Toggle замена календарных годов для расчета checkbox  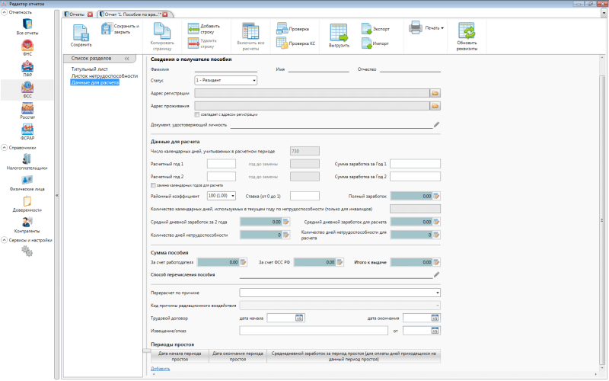tap(153, 185)
